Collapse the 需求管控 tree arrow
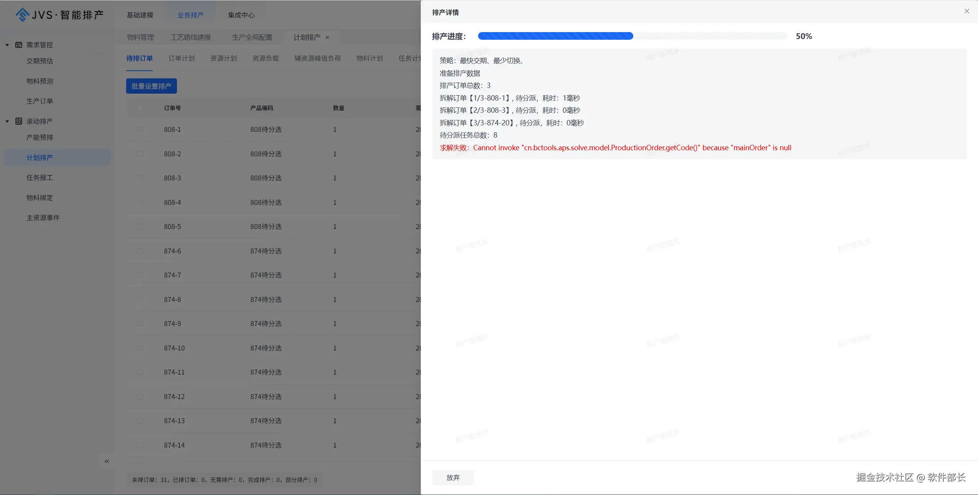Viewport: 978px width, 495px height. tap(7, 45)
